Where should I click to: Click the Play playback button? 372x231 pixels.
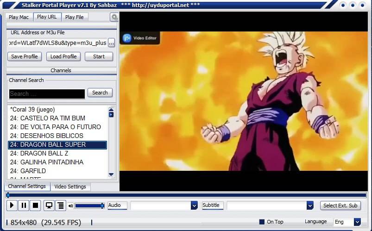click(12, 205)
